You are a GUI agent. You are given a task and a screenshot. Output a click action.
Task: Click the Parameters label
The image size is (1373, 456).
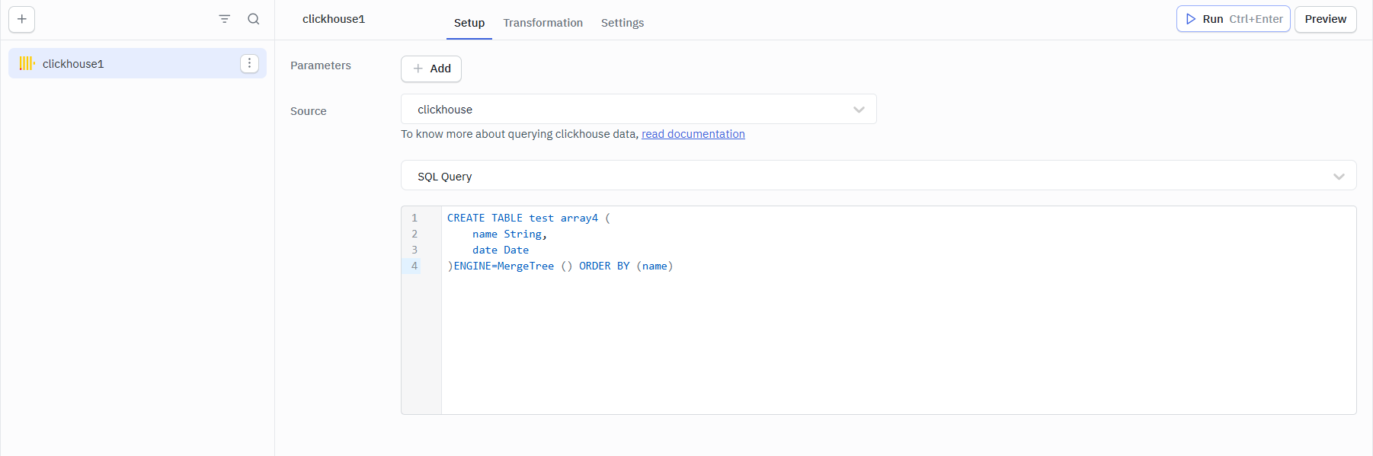(x=321, y=65)
